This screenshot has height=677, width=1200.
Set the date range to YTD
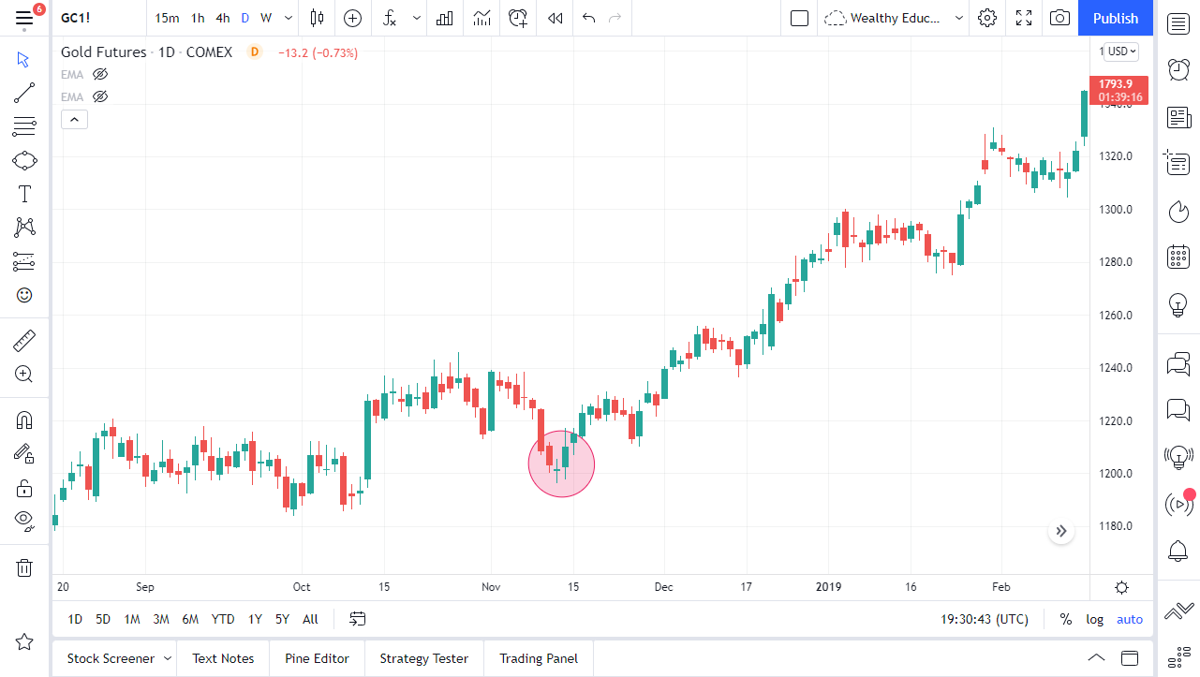pyautogui.click(x=223, y=619)
